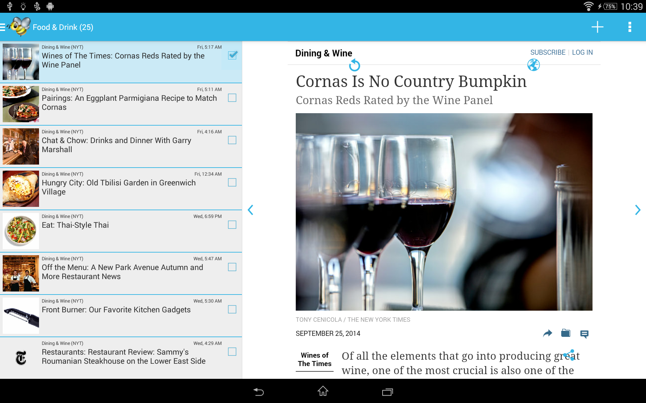Open Wines of The Times Cornas article
This screenshot has height=403, width=646.
(121, 62)
